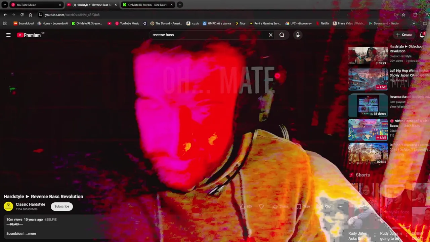This screenshot has height=242, width=430.
Task: Open options for Rudy Jules Asks short
Action: 375,235
